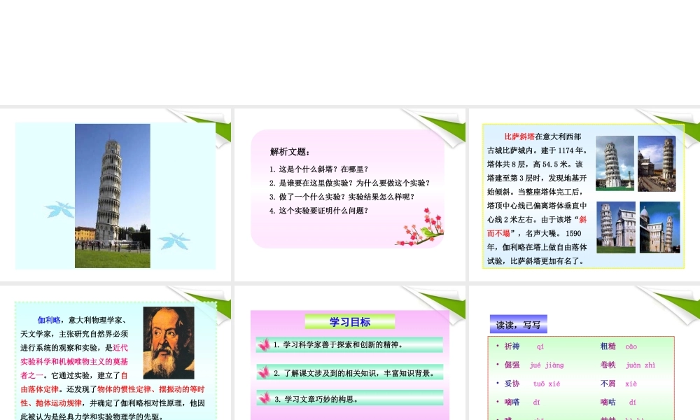Screen dimensions: 700x420
Task: Click question 4. 这个实验要证明什么问题？
Action: point(318,211)
